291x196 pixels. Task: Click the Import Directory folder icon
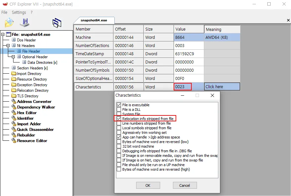14,74
